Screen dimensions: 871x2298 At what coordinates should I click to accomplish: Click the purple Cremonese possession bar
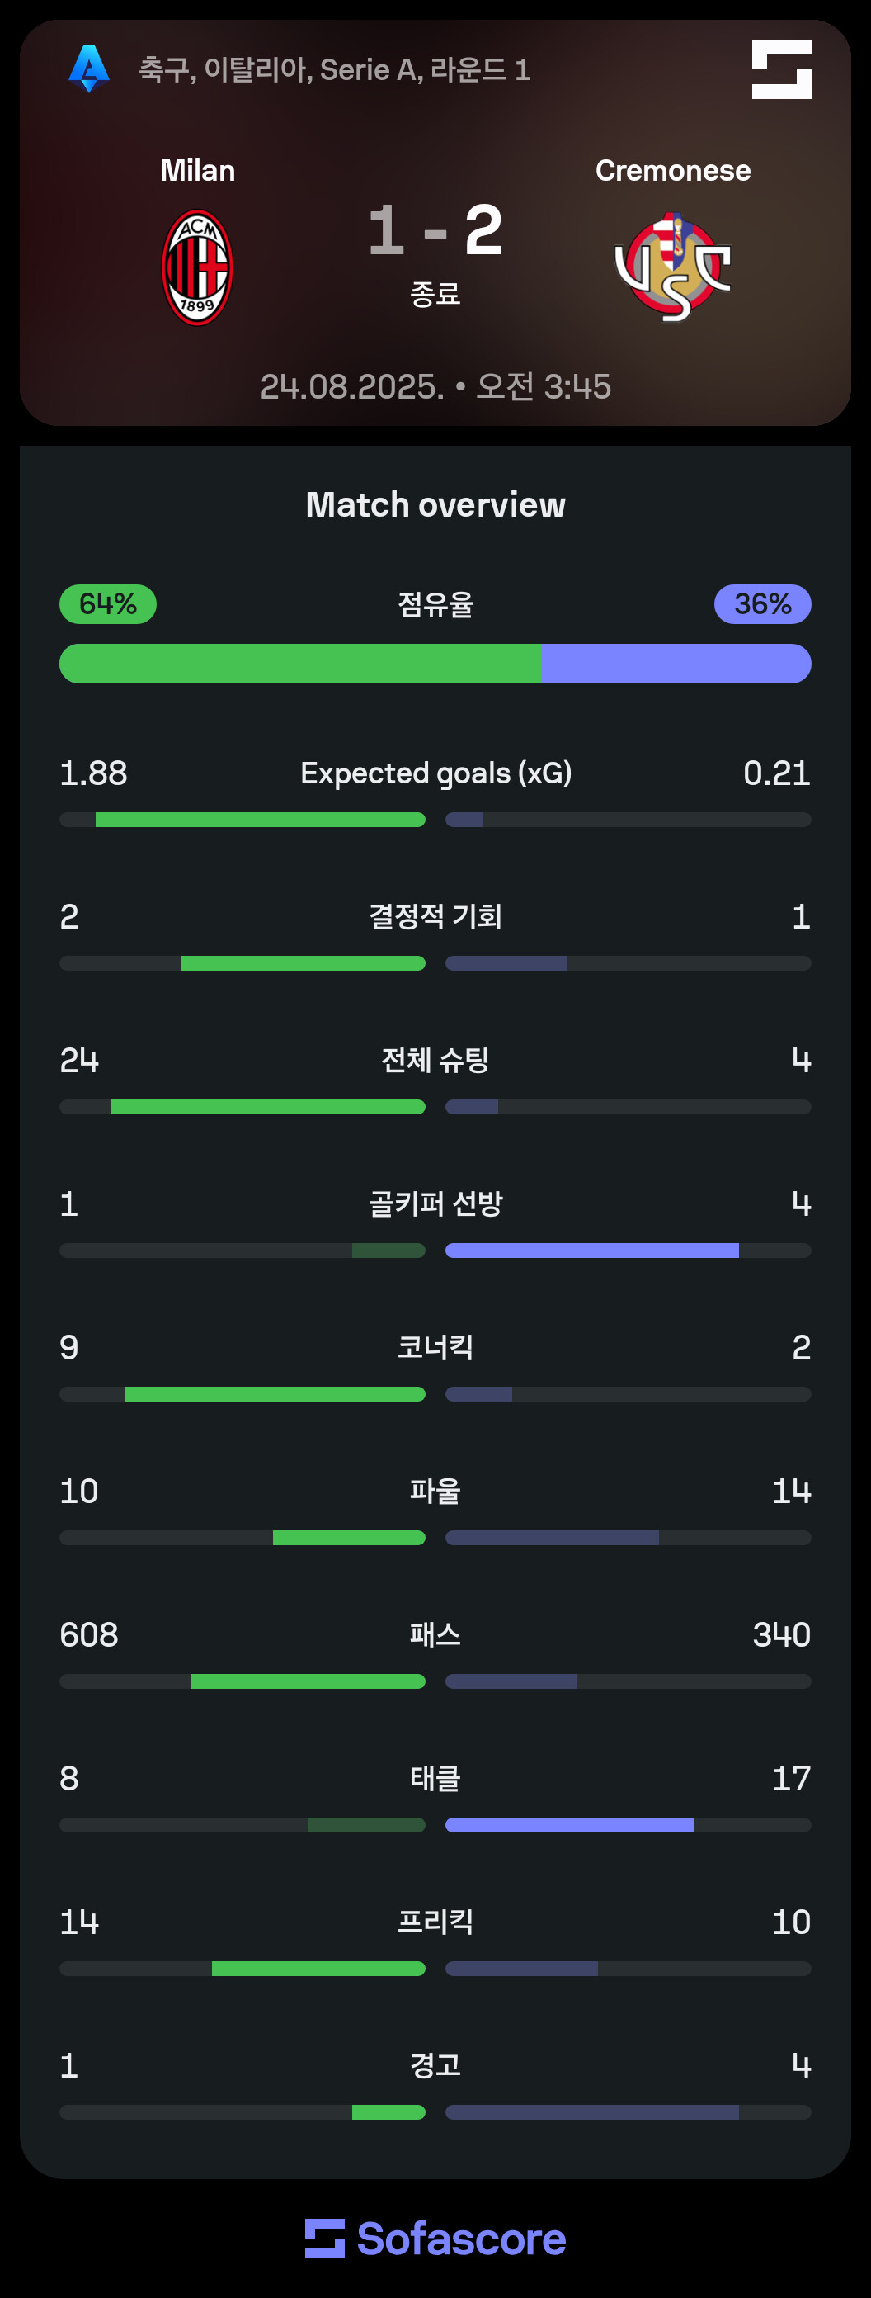point(676,664)
